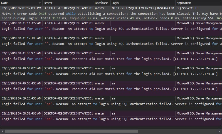
Task: Click SQL authentication failed message under 04:38:52.463
Action: (112, 119)
